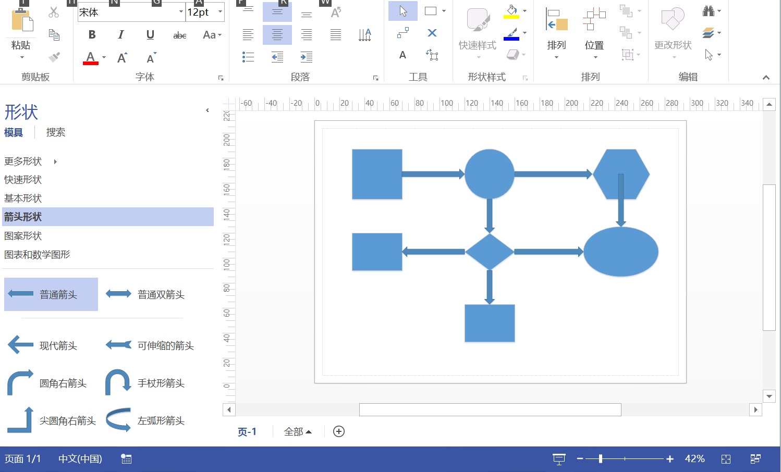Click the Paste clipboard icon
This screenshot has width=781, height=472.
22,21
